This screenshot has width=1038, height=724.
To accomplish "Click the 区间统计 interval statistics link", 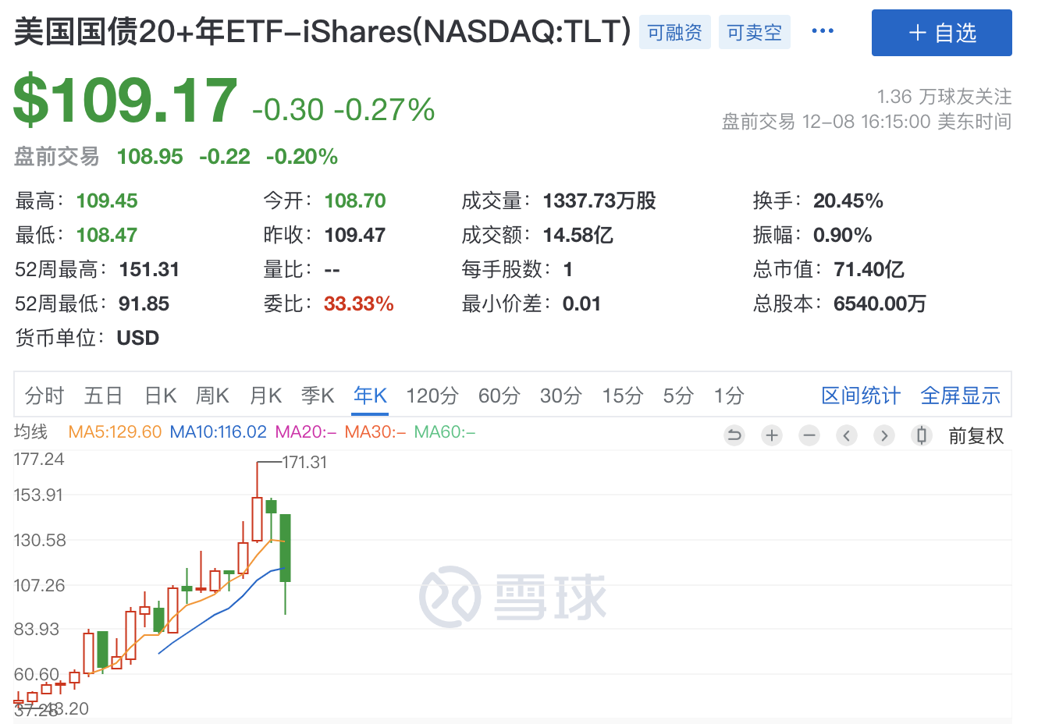I will point(861,396).
